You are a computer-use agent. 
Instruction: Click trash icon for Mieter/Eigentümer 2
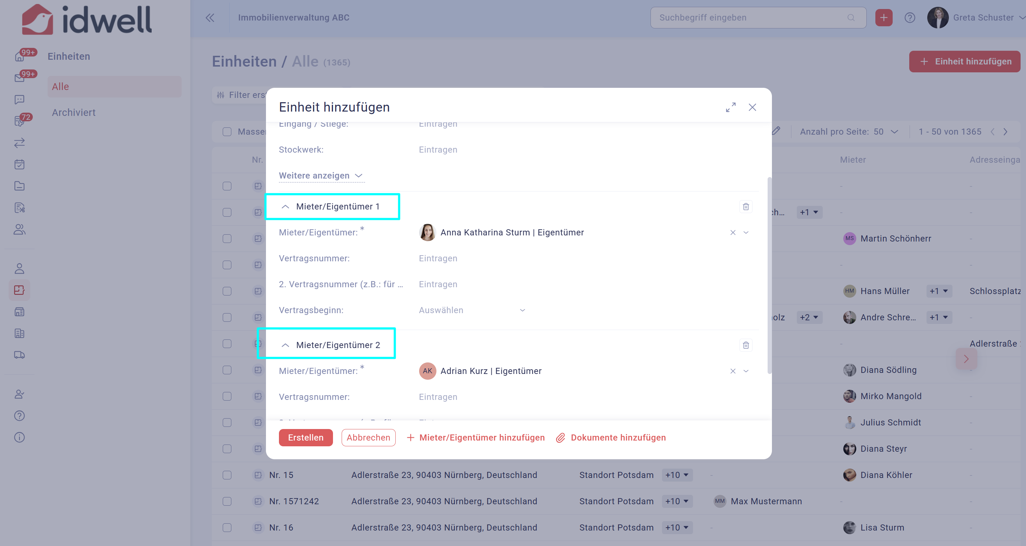click(746, 345)
